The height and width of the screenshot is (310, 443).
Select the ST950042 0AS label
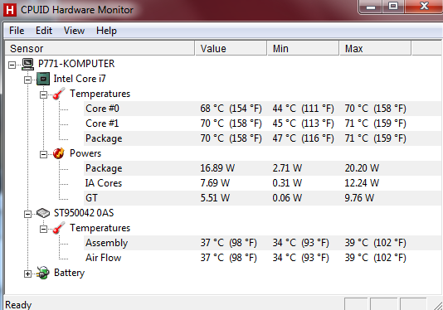pyautogui.click(x=84, y=213)
